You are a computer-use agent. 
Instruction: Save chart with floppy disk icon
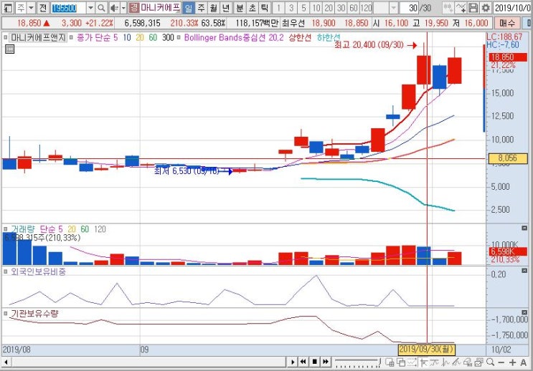(x=473, y=8)
